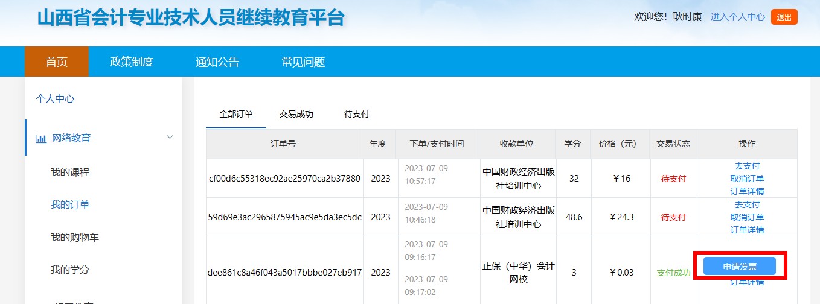Viewport: 820px width, 304px height.
Task: Select 我的学分 in the sidebar
Action: [x=70, y=270]
